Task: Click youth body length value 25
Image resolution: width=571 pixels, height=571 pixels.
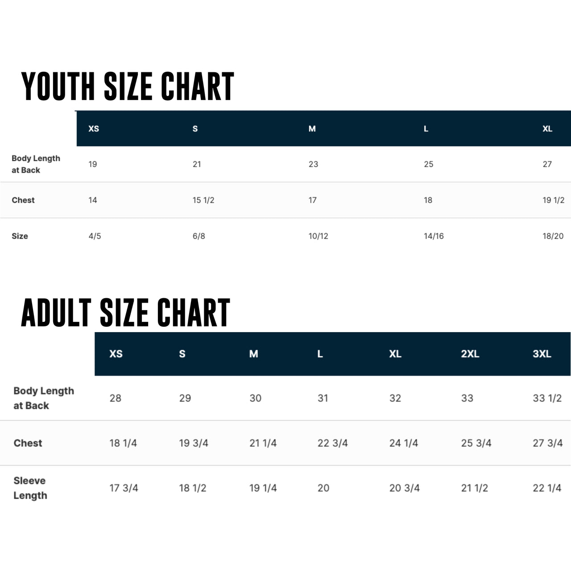Action: tap(428, 164)
